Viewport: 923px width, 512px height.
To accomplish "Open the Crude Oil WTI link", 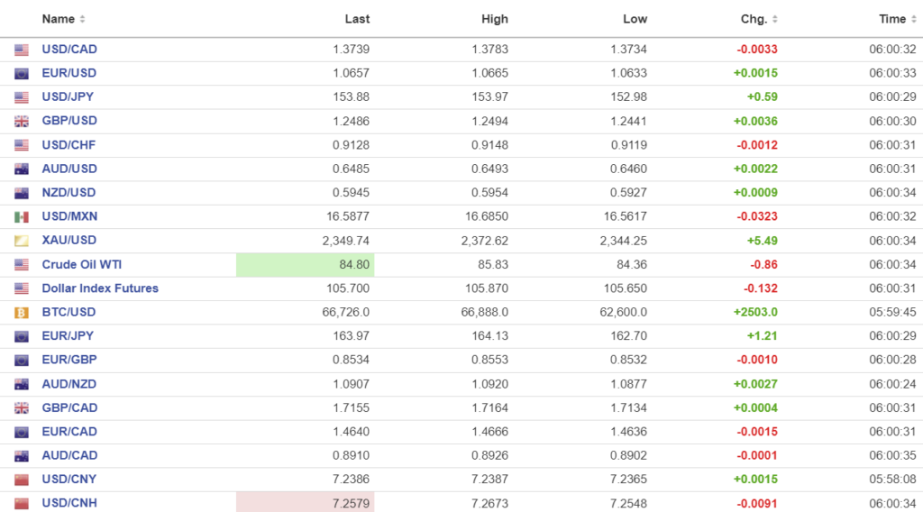I will (x=82, y=265).
